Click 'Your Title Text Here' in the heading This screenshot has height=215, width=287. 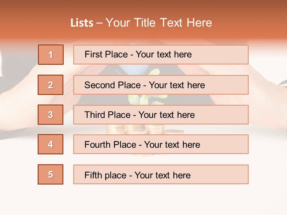[x=159, y=23]
